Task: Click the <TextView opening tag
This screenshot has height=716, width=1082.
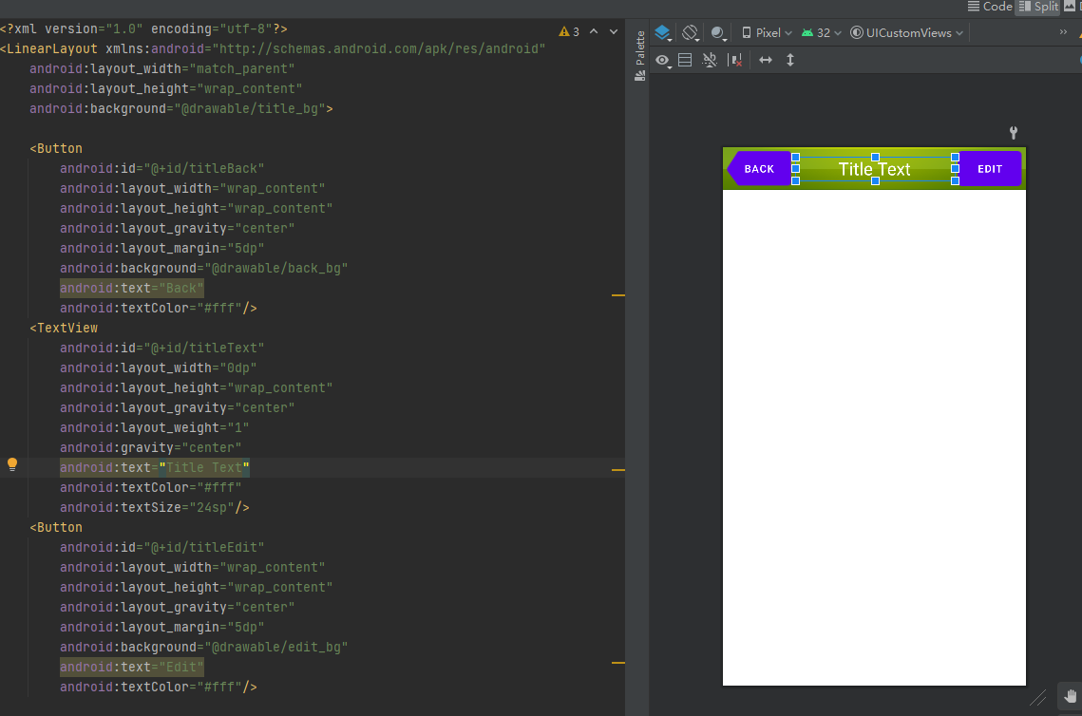Action: pyautogui.click(x=64, y=329)
